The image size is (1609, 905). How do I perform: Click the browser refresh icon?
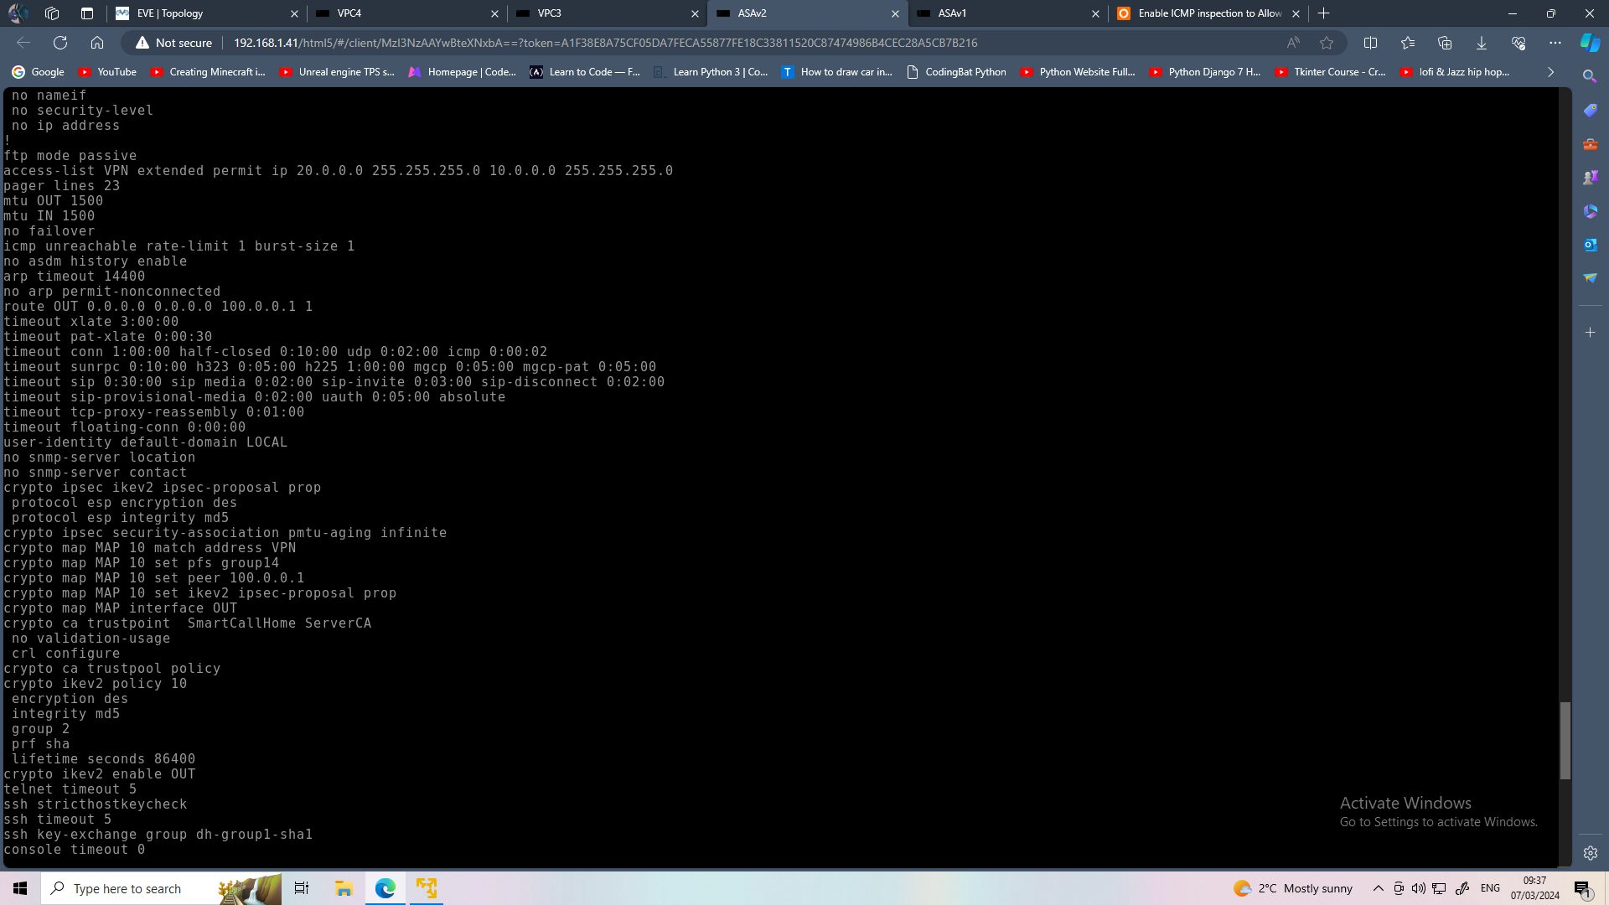(x=60, y=43)
